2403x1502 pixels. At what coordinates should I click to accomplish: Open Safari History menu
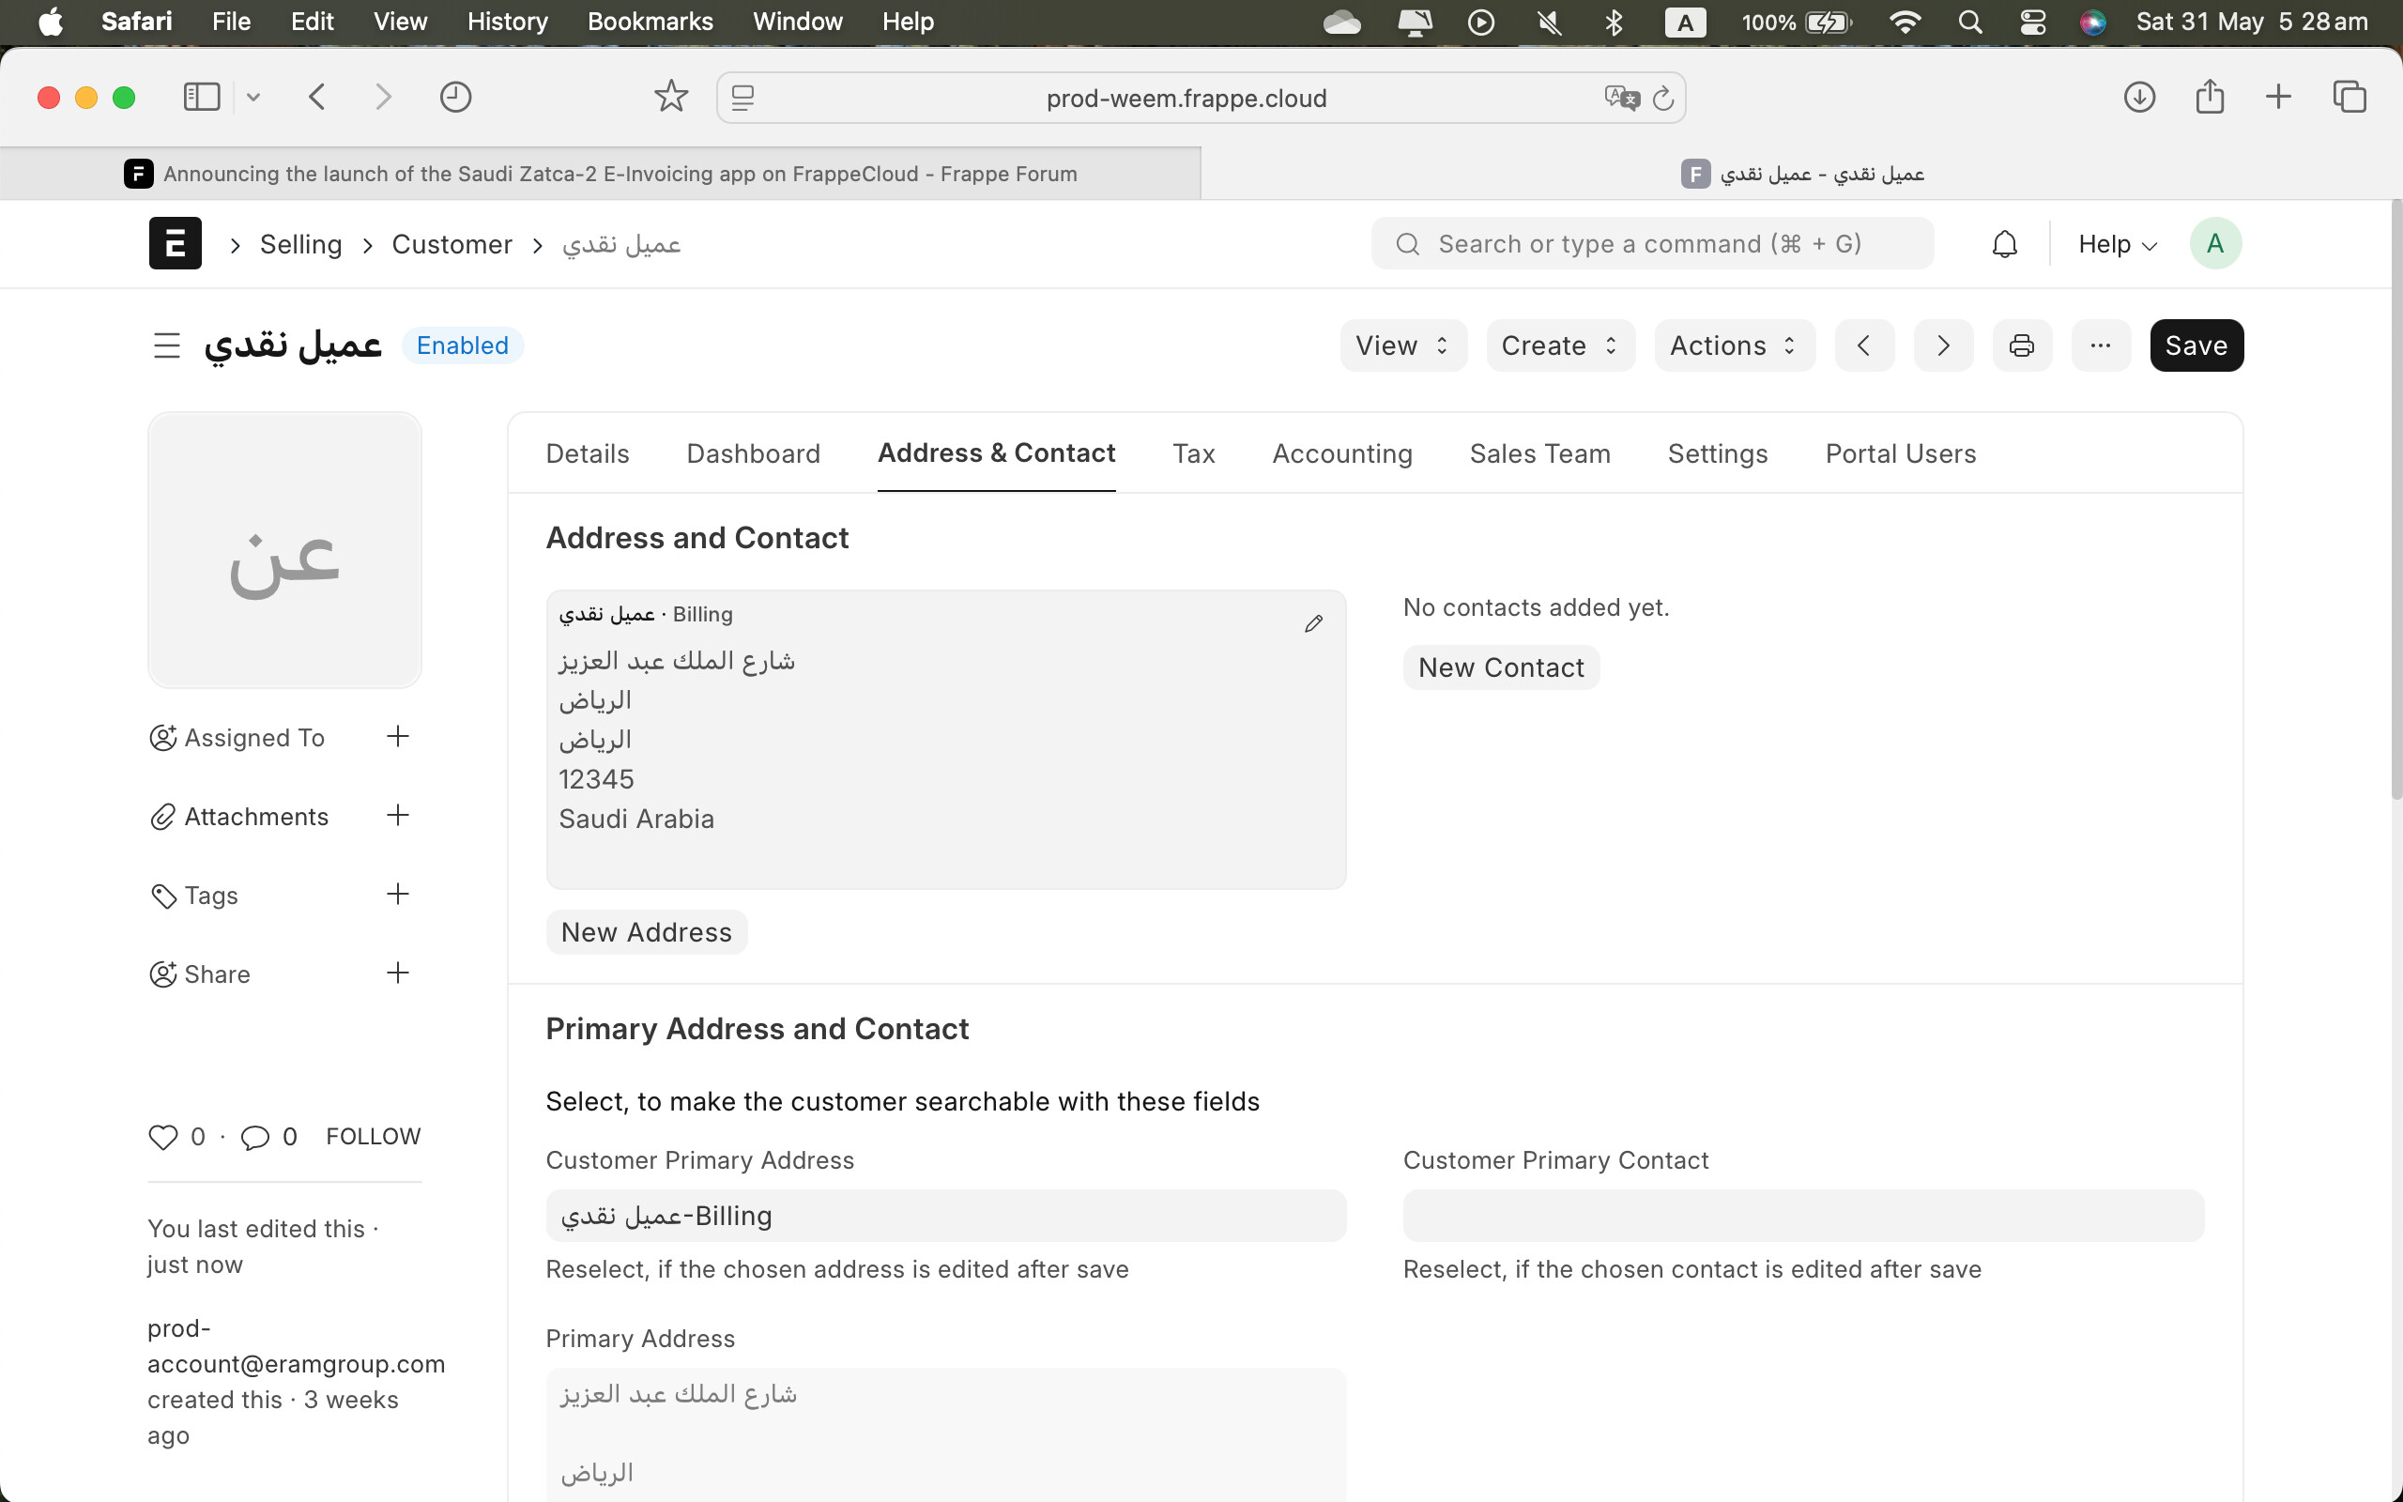[x=508, y=22]
